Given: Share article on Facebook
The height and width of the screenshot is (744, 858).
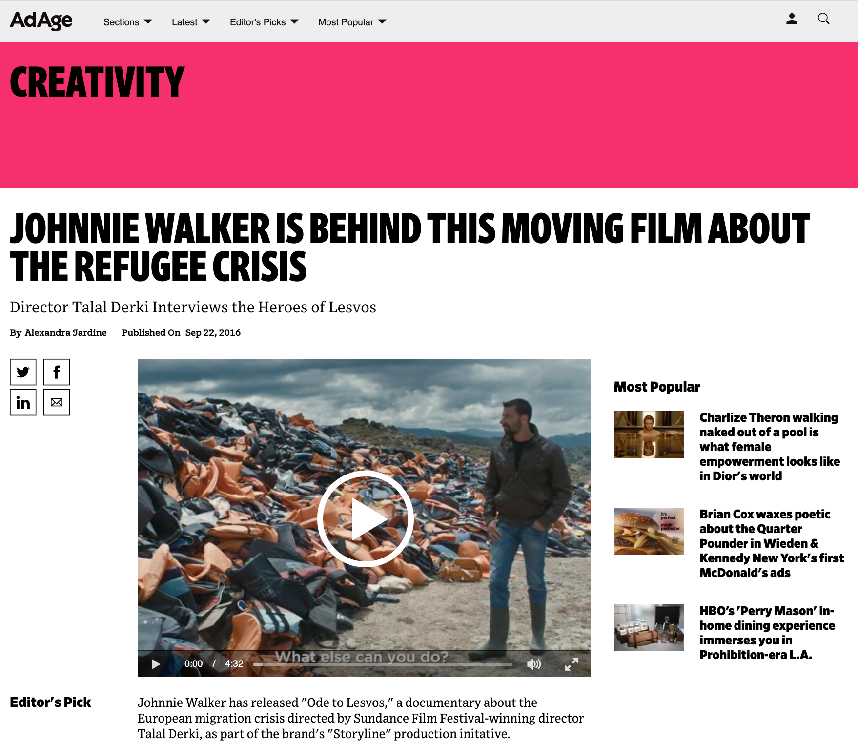Looking at the screenshot, I should coord(57,372).
